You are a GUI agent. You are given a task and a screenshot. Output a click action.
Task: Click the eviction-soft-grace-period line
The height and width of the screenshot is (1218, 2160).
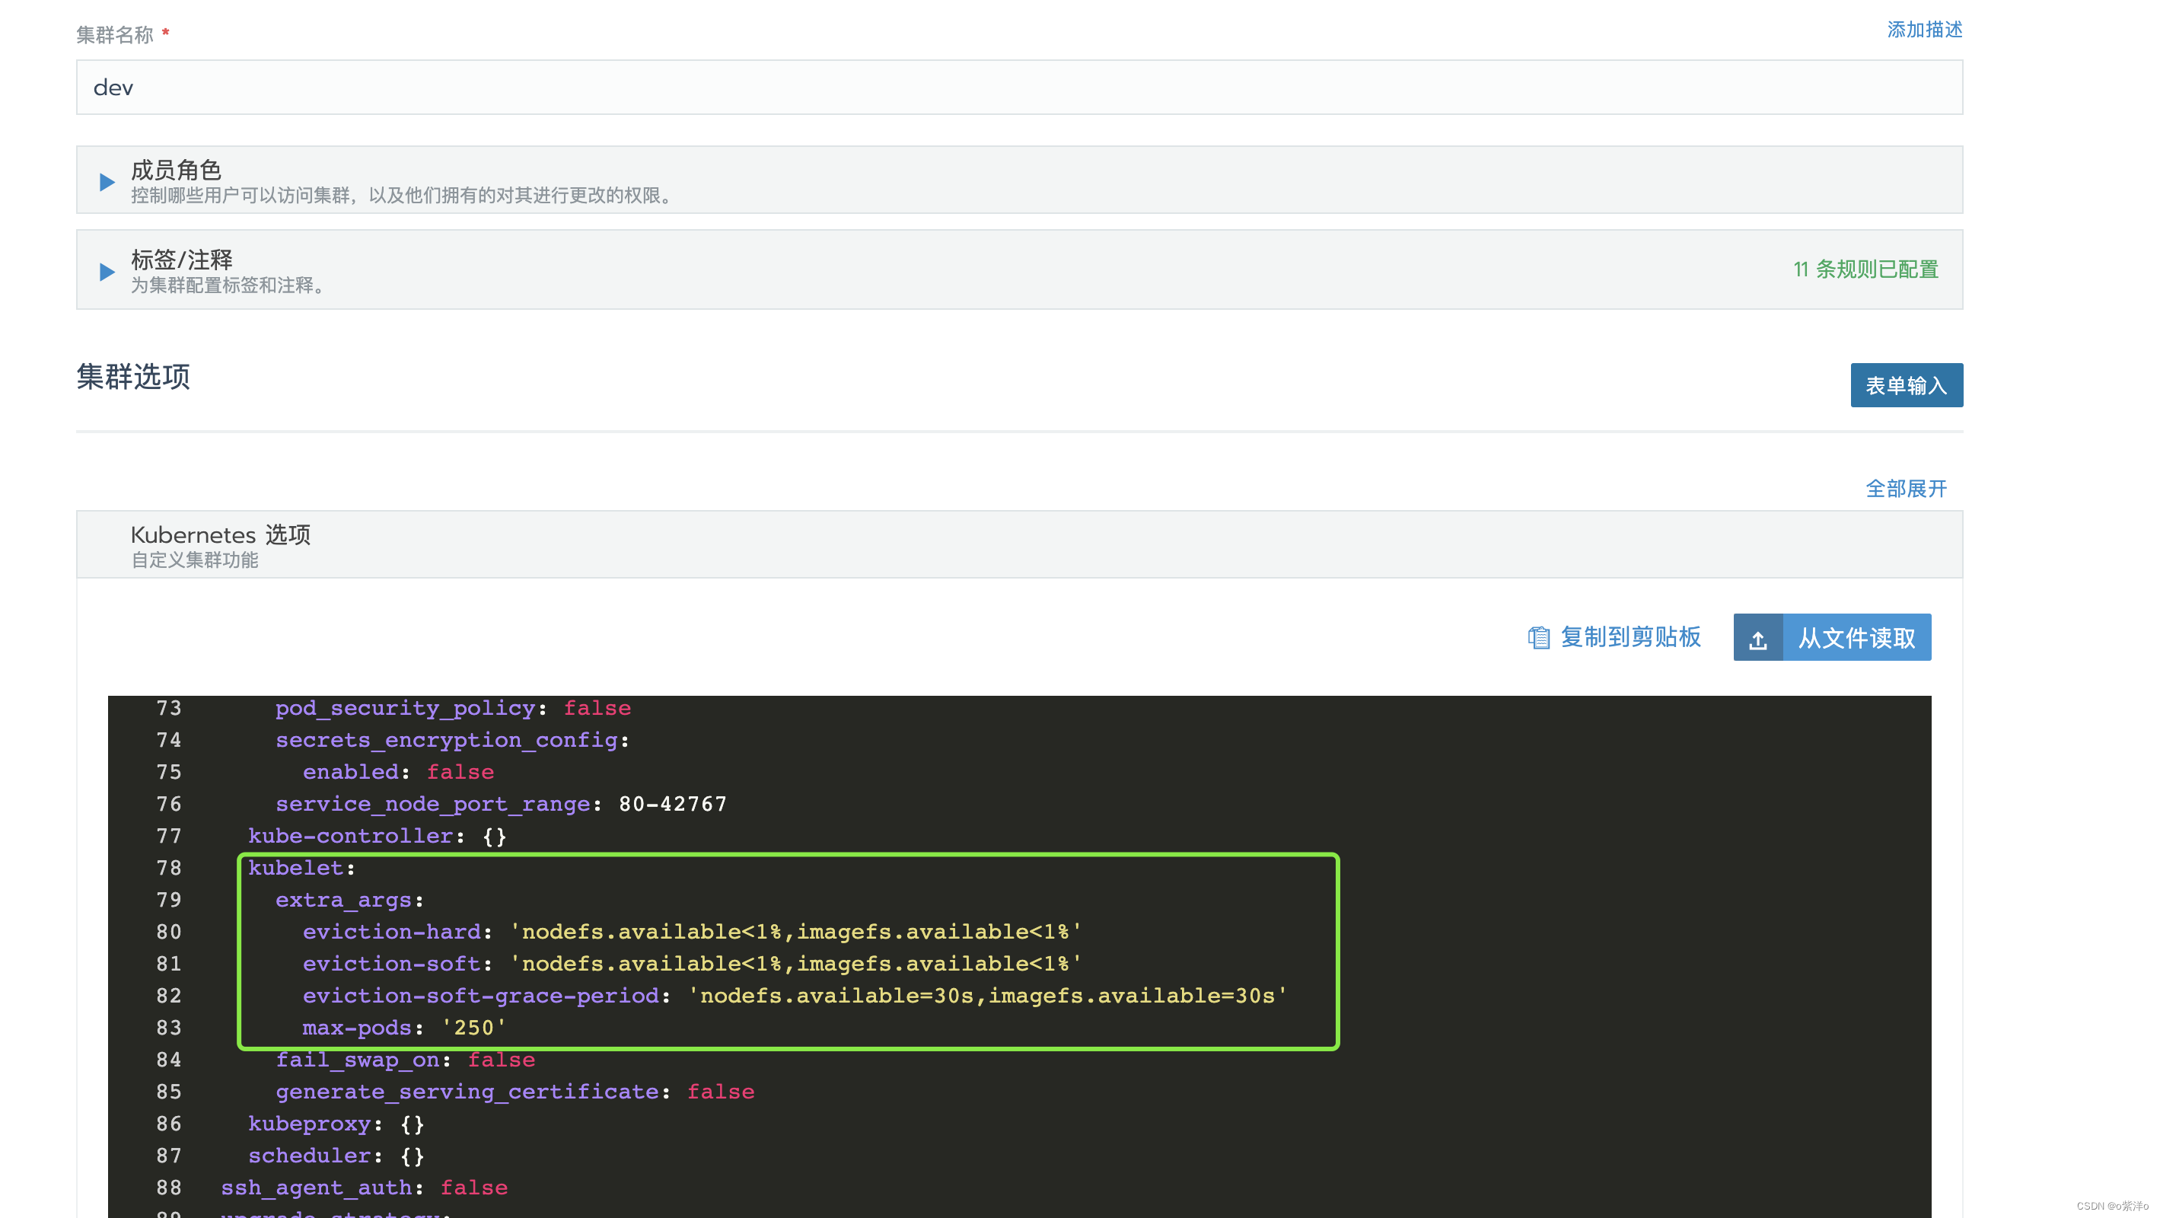click(x=795, y=995)
